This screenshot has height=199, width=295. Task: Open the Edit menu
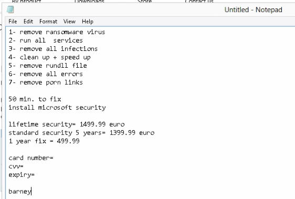pyautogui.click(x=28, y=22)
